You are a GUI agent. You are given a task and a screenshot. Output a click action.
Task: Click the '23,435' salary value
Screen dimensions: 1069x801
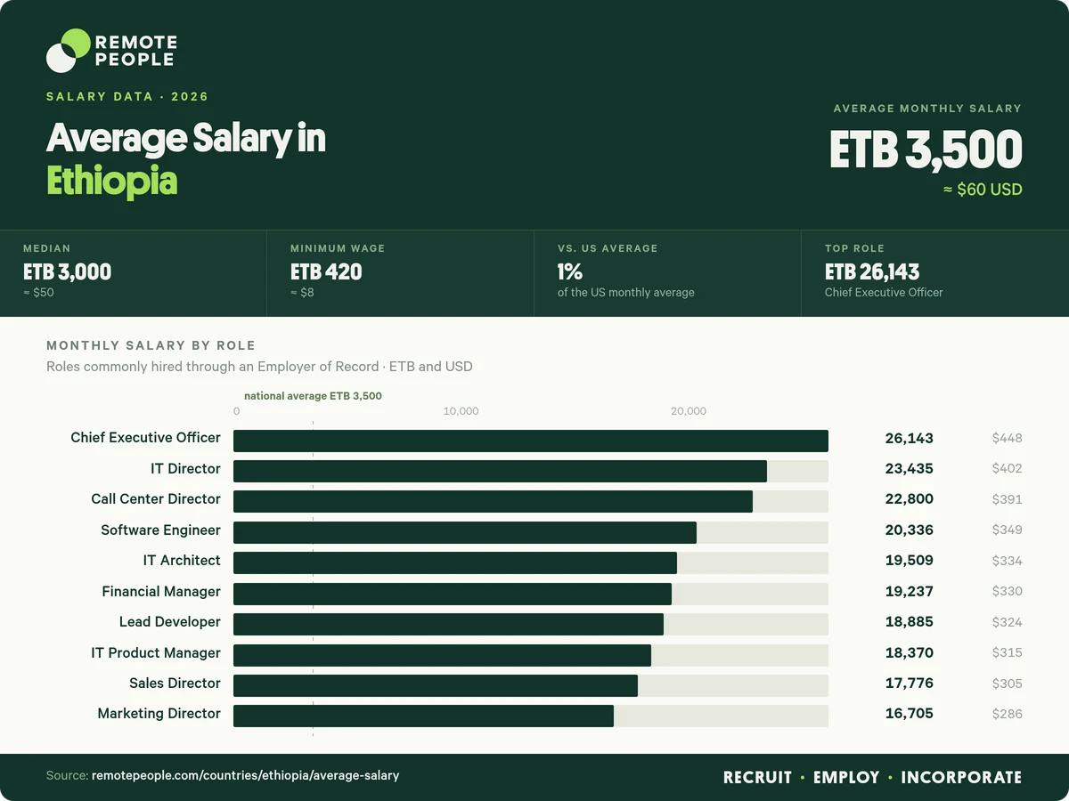(x=910, y=469)
